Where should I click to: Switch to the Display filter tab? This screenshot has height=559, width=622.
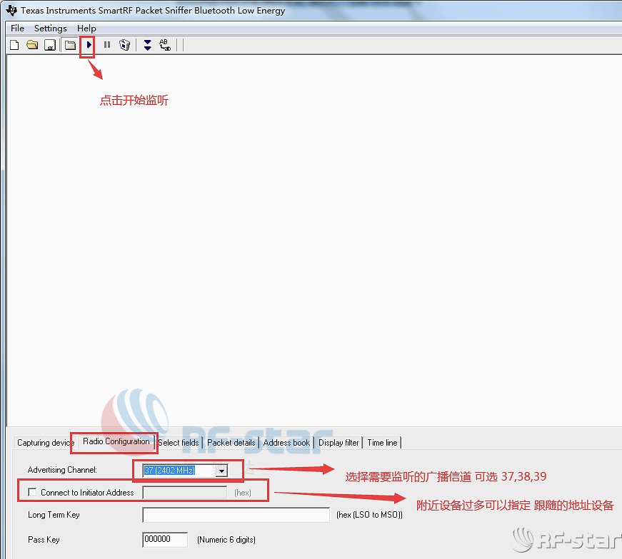tap(338, 443)
